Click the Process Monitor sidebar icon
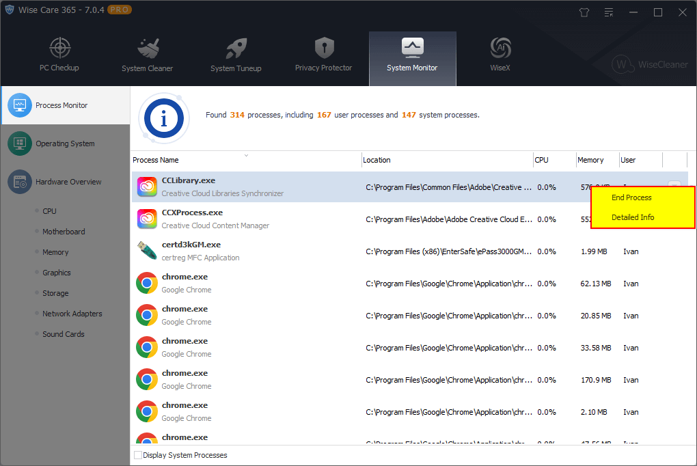The width and height of the screenshot is (697, 466). (20, 105)
